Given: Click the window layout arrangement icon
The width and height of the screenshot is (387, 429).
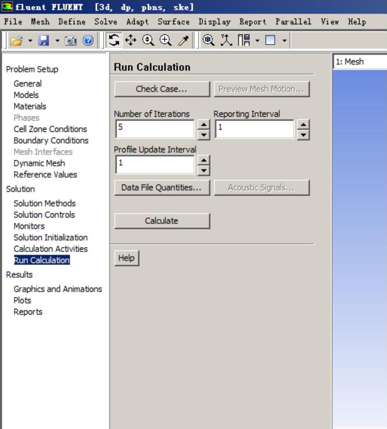Looking at the screenshot, I should [244, 40].
